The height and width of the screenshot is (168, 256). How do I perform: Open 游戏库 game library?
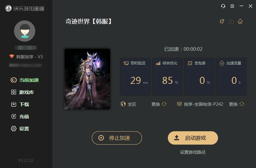(22, 92)
